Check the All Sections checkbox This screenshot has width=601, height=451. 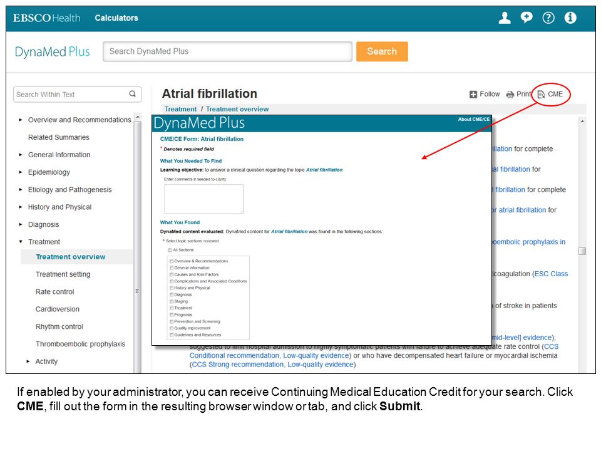(x=170, y=250)
